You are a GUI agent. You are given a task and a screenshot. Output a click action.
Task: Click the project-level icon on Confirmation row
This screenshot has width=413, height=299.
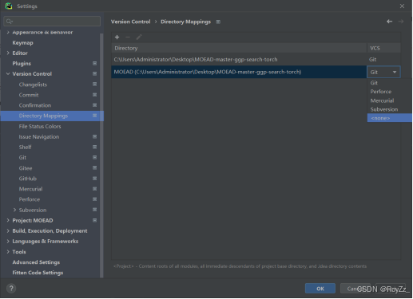click(94, 105)
